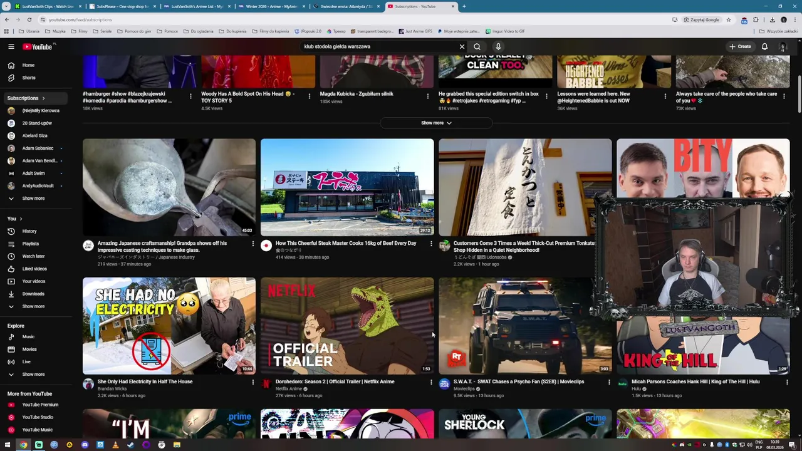Expand the You section header
Viewport: 802px width, 451px height.
[x=14, y=219]
